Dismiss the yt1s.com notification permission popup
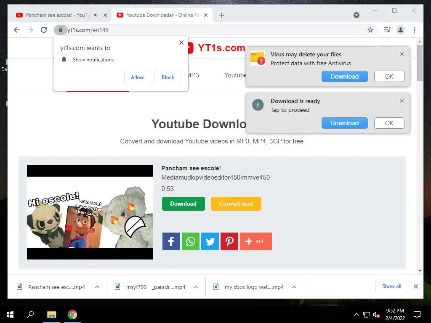This screenshot has height=323, width=431. click(x=181, y=42)
